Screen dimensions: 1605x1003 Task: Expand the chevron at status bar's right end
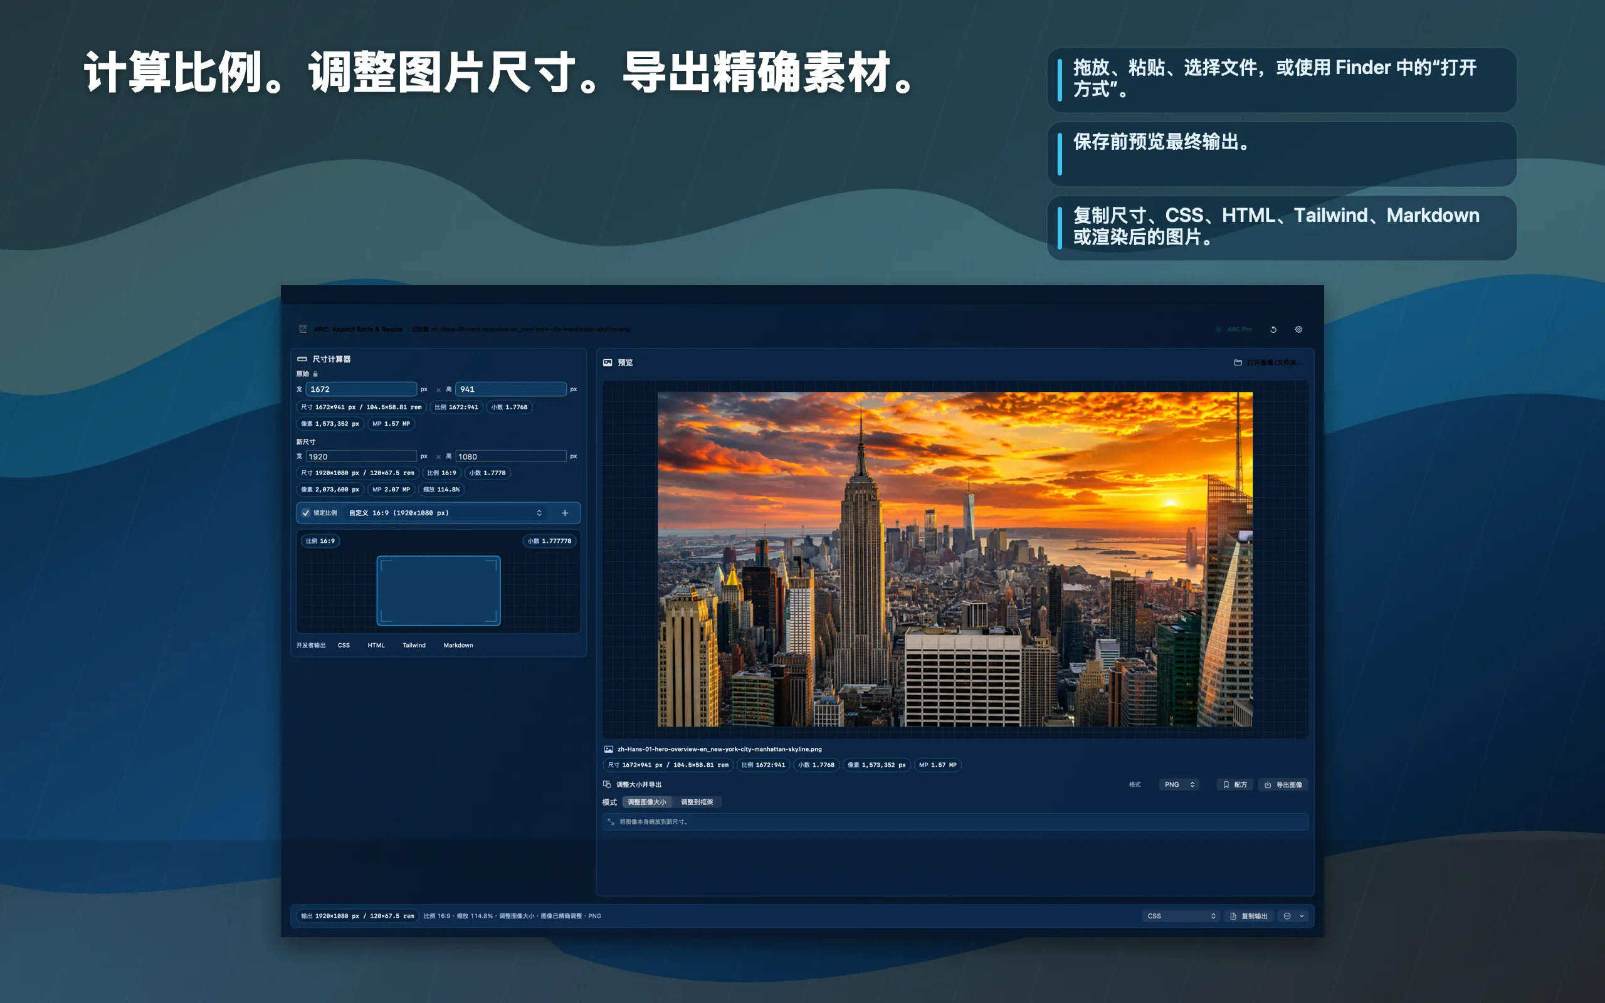1302,916
